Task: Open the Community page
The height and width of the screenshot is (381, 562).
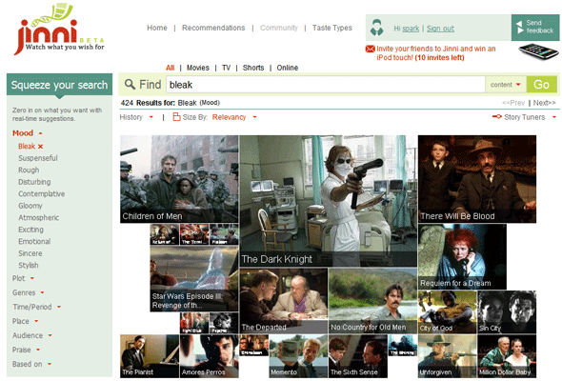Action: tap(279, 28)
